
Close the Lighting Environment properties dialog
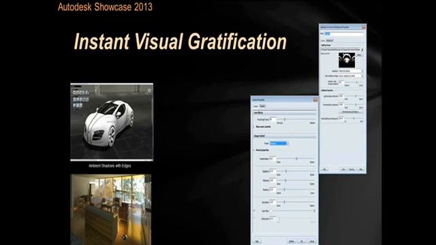[363, 27]
